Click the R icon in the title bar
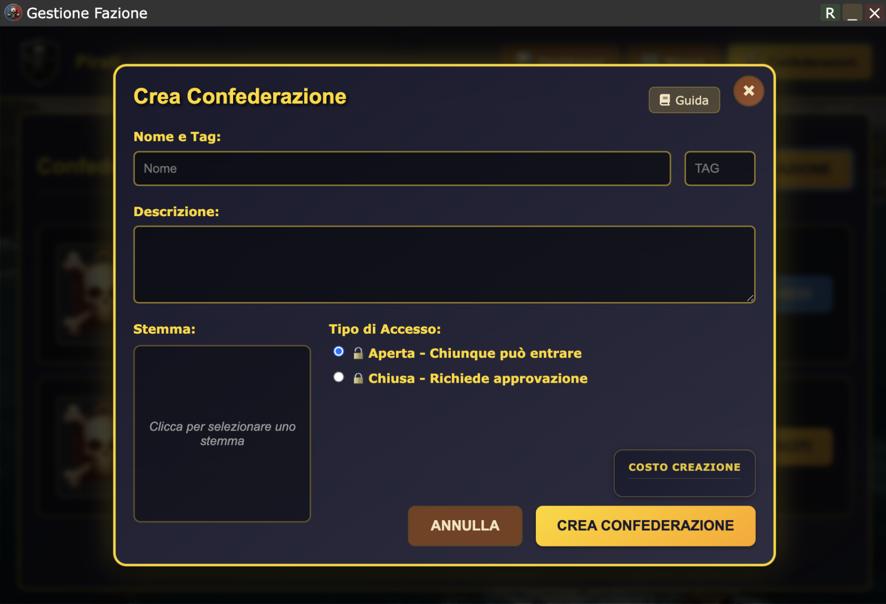The height and width of the screenshot is (604, 886). point(830,12)
